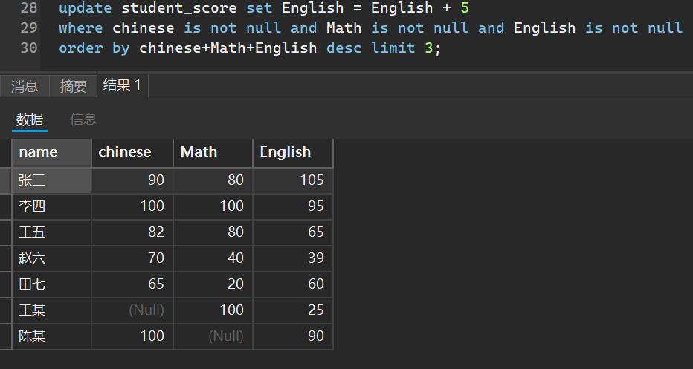This screenshot has width=693, height=369.
Task: Open the 摘要 tab
Action: pos(73,86)
